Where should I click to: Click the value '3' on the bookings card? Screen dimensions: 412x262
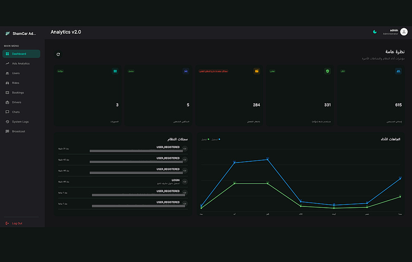click(x=117, y=105)
